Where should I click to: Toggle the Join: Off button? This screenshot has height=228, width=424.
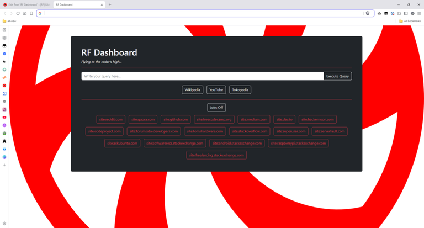point(216,108)
